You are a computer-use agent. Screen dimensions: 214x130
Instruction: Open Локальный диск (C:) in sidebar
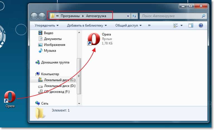(60, 80)
